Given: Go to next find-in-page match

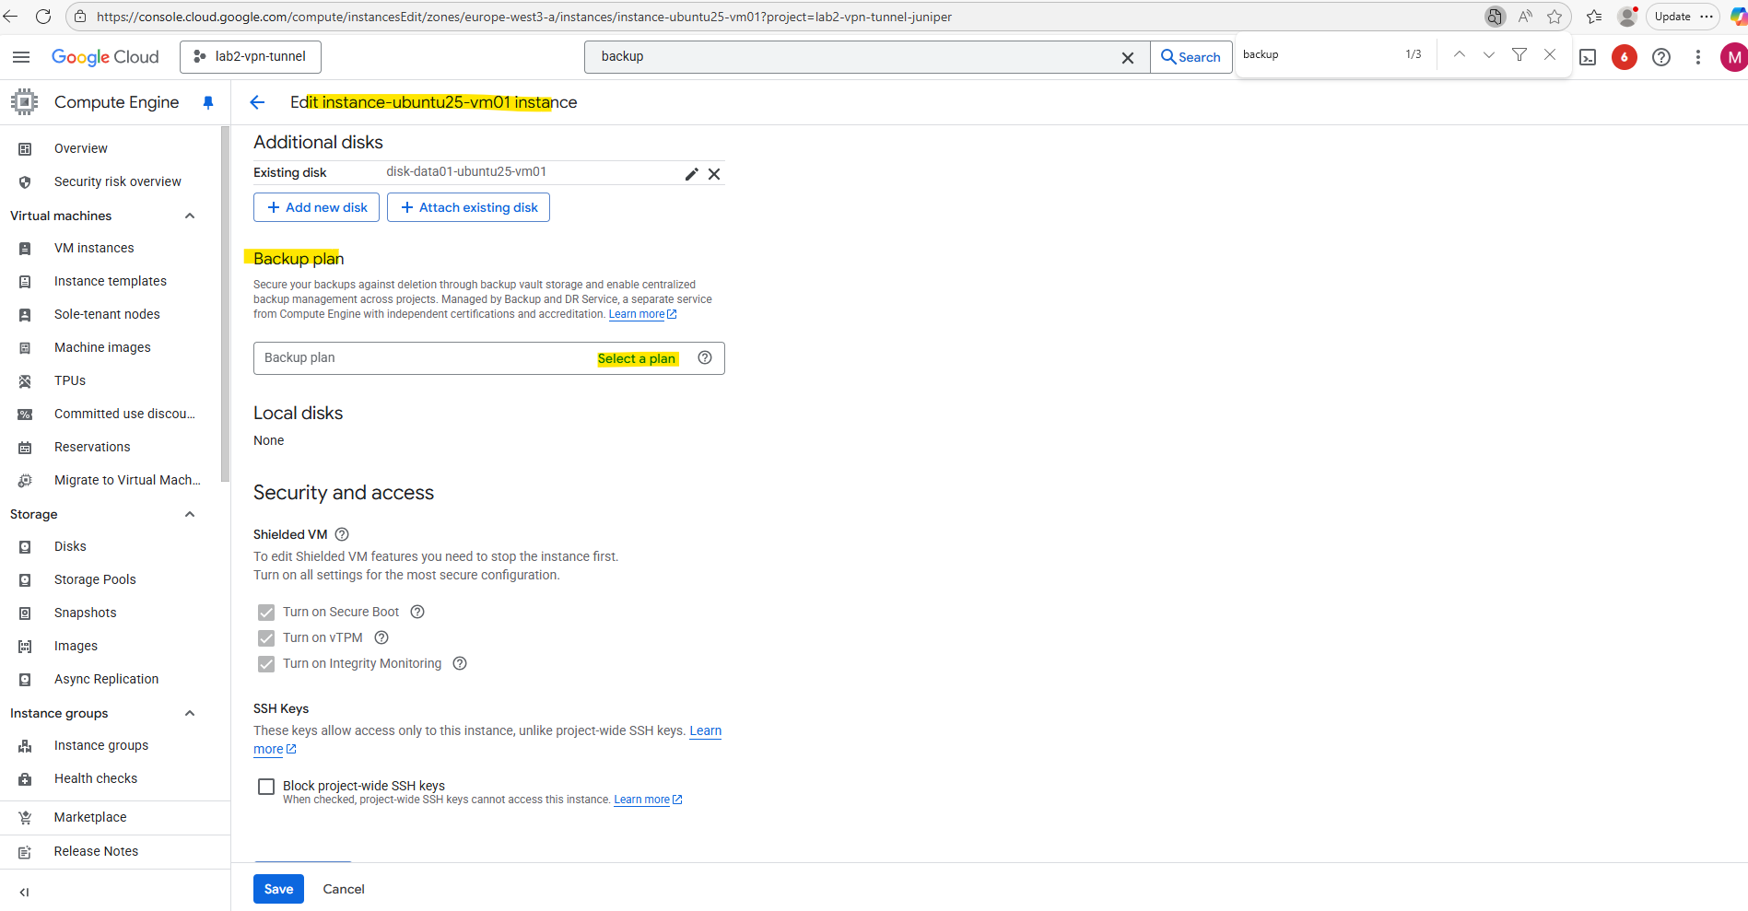Looking at the screenshot, I should point(1489,54).
